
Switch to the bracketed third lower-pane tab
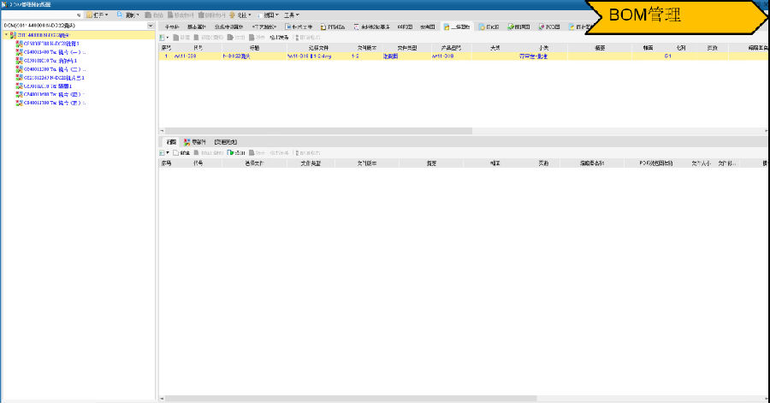225,142
